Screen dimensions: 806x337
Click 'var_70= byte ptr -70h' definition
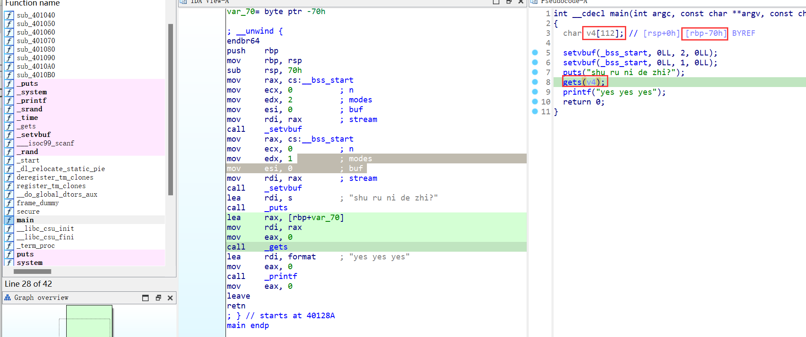coord(276,12)
